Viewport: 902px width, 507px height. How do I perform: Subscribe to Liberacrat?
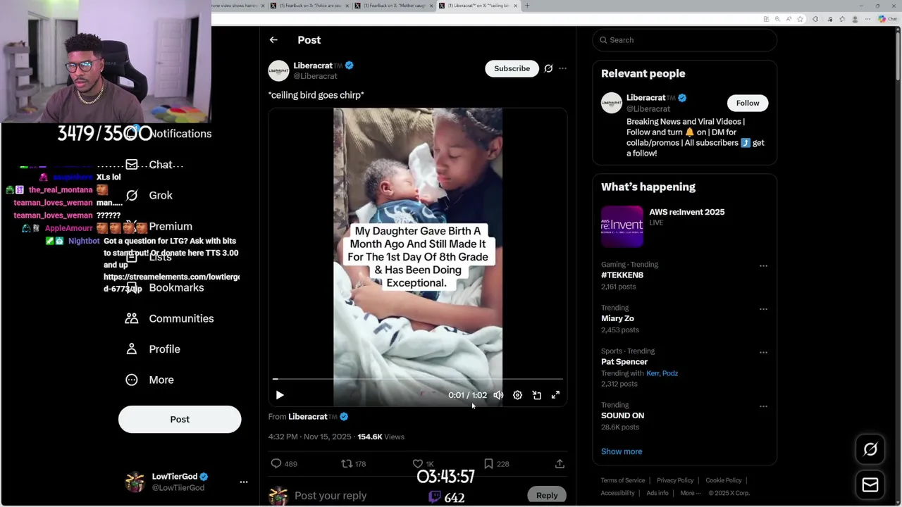pyautogui.click(x=512, y=68)
